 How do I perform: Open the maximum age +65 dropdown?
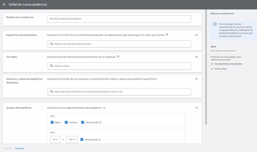tap(71, 139)
